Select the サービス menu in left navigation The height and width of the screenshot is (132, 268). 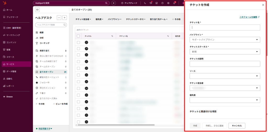click(x=16, y=64)
